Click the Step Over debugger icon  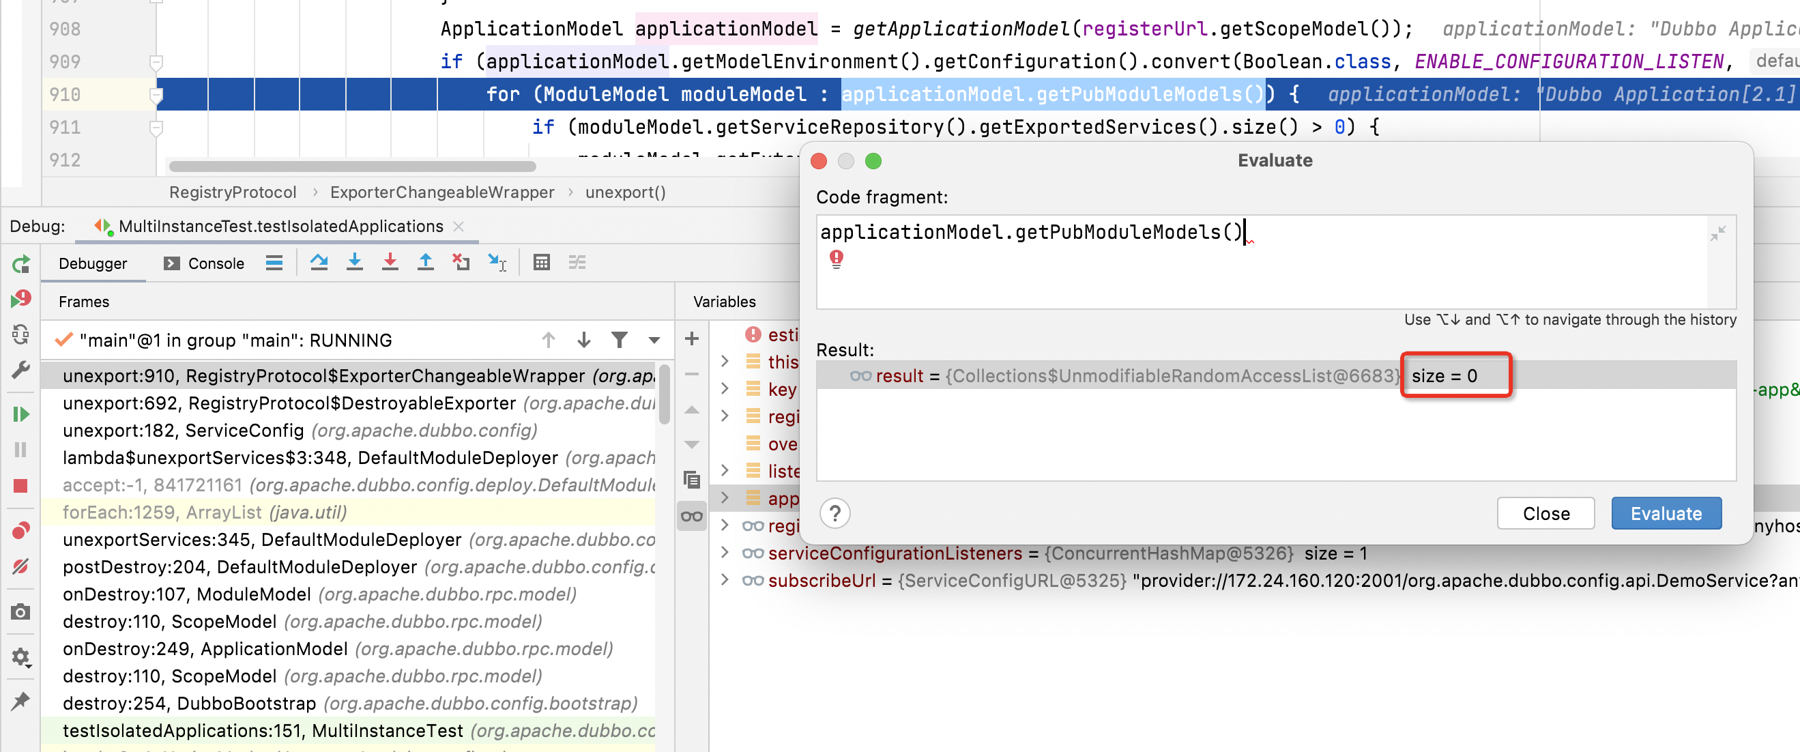(x=319, y=263)
